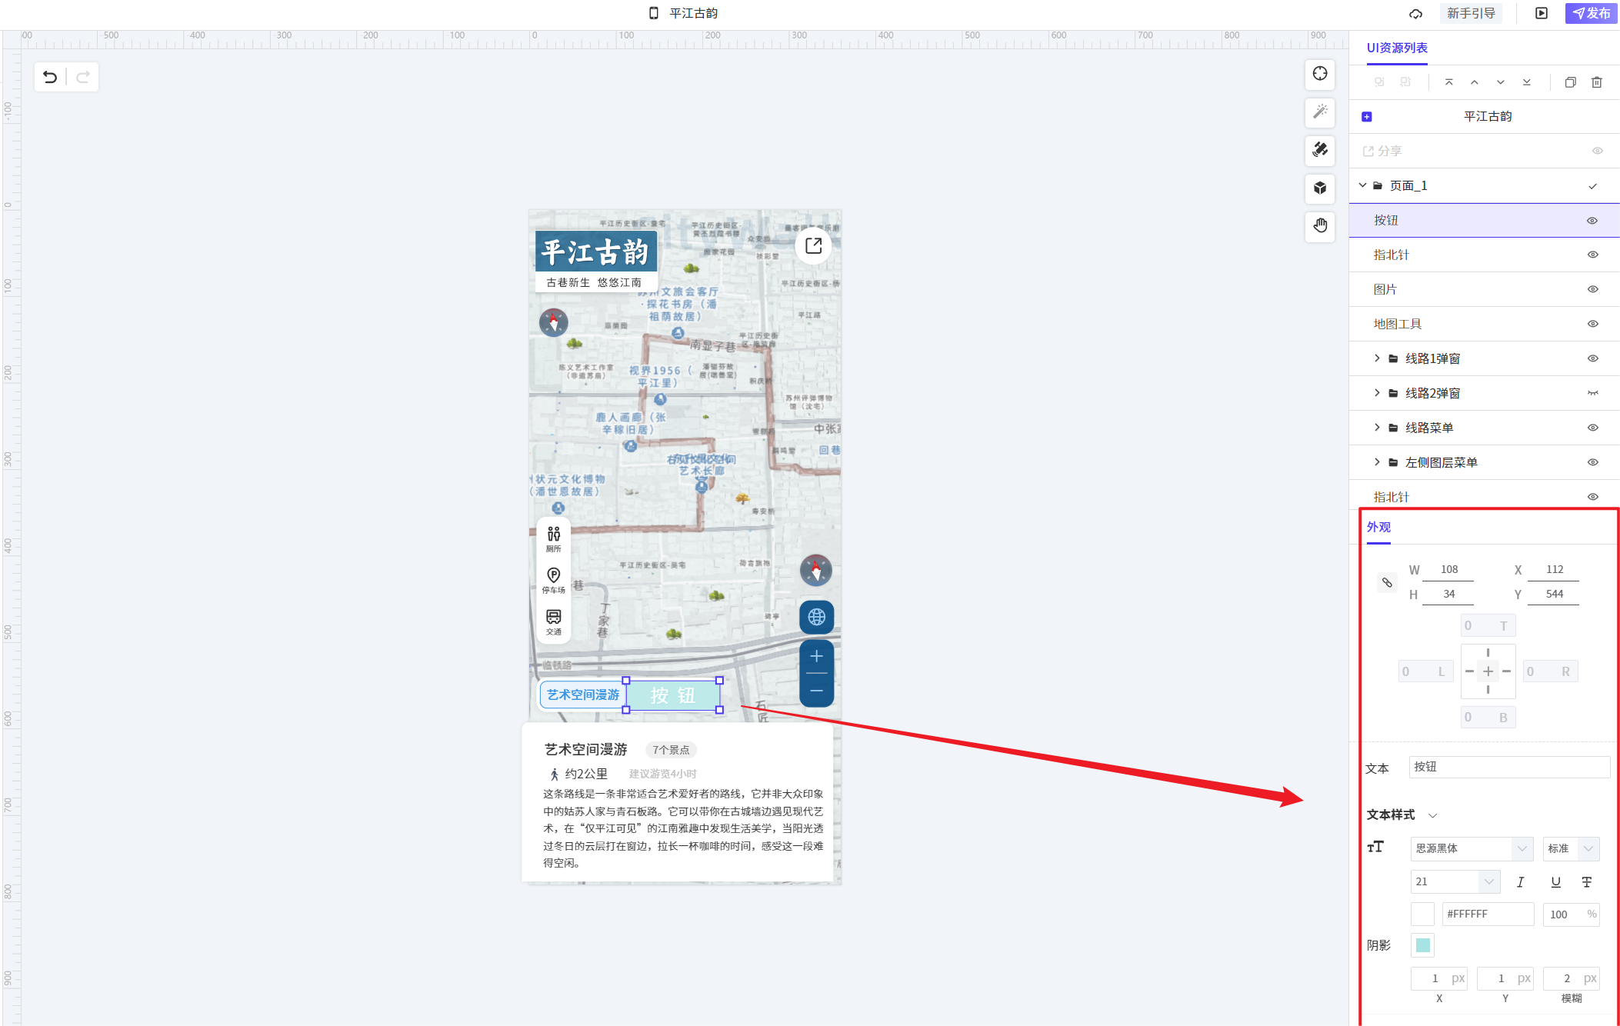1620x1026 pixels.
Task: Expand the 左侧图层菜单 group
Action: point(1377,462)
